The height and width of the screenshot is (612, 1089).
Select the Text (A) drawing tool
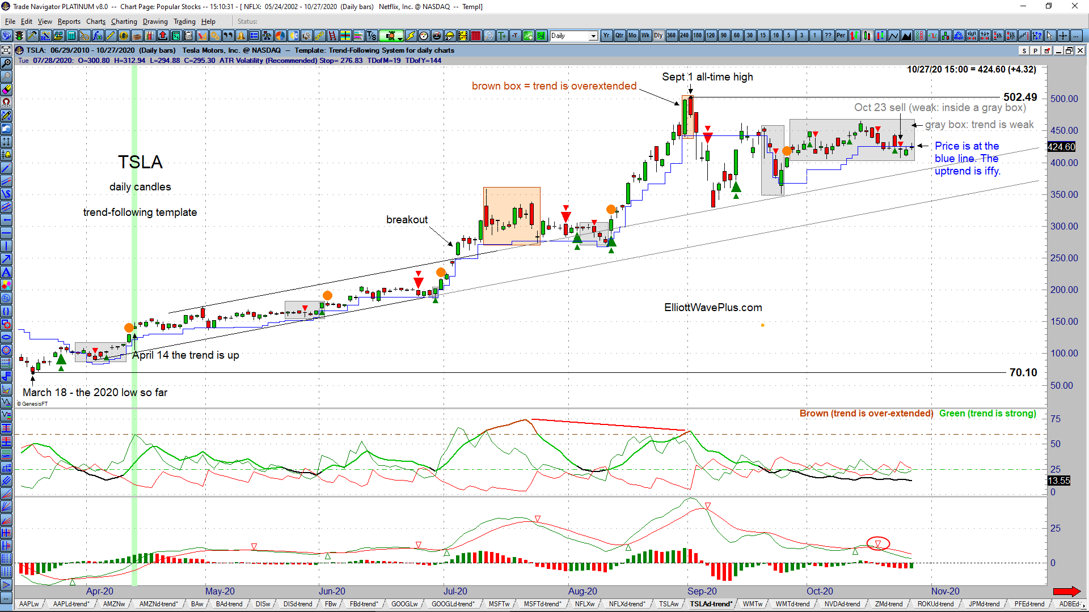point(6,272)
